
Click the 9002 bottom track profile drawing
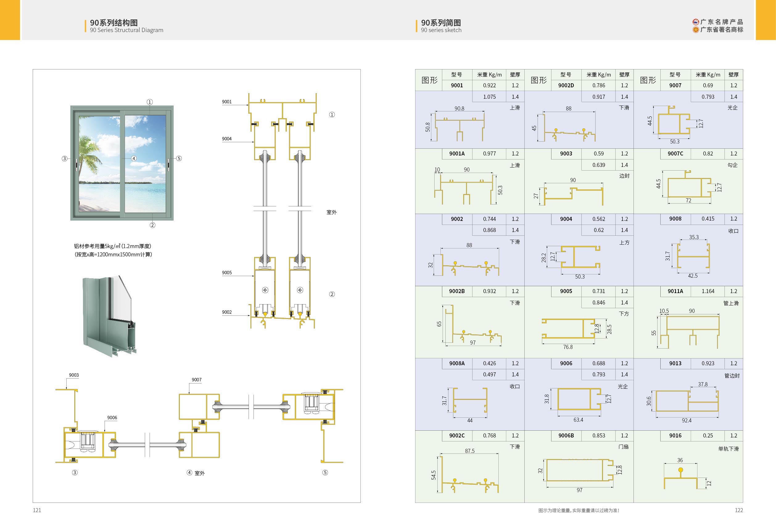coord(464,259)
